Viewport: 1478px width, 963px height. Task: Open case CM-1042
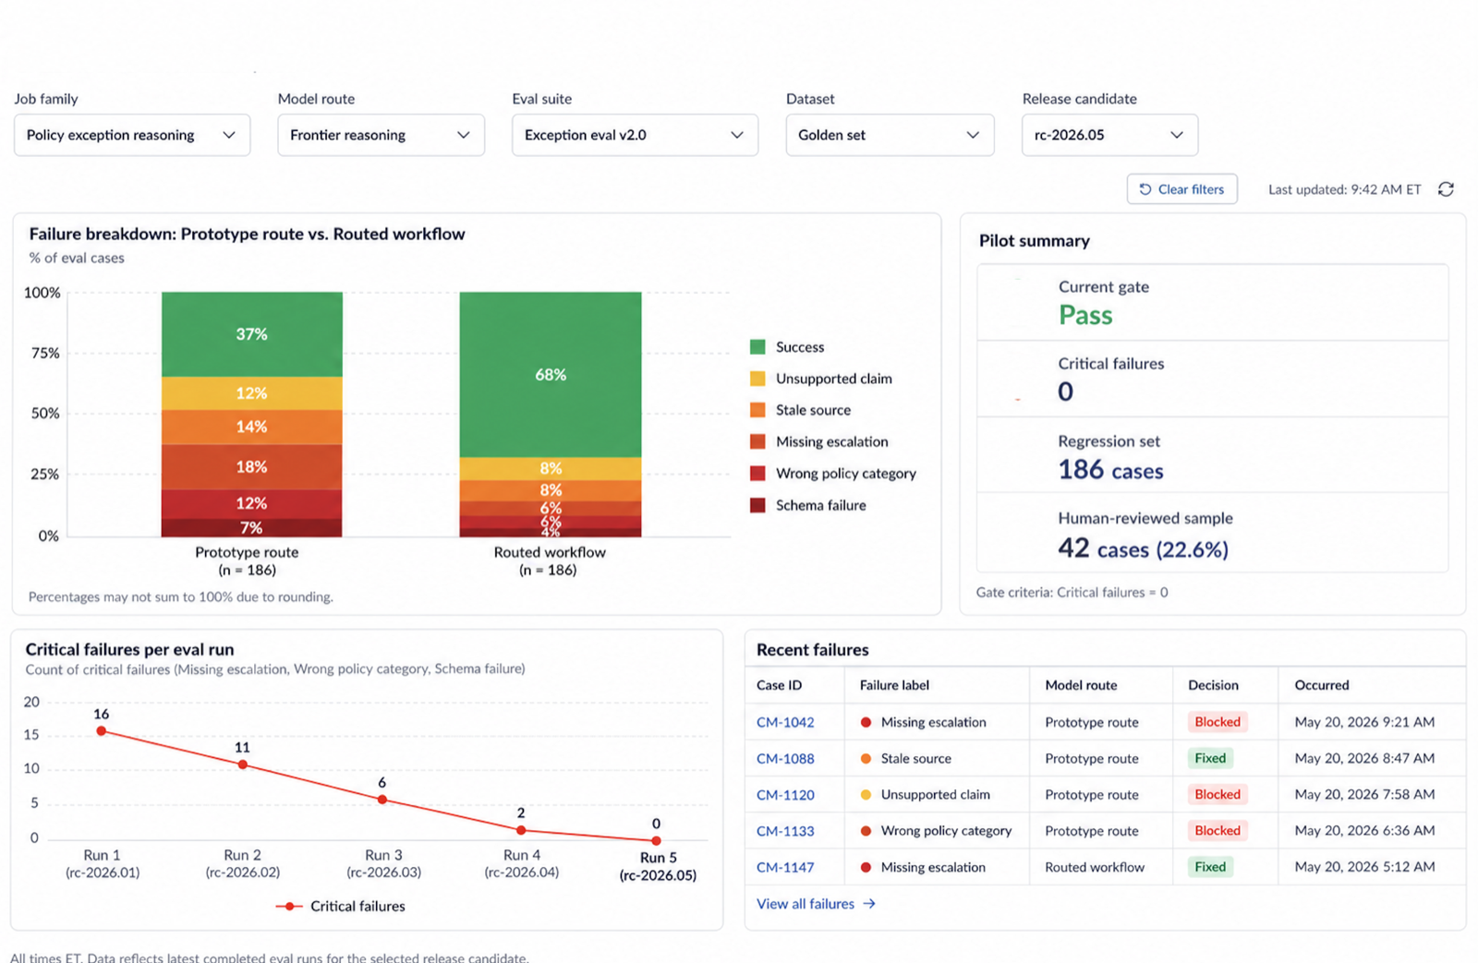pyautogui.click(x=785, y=723)
